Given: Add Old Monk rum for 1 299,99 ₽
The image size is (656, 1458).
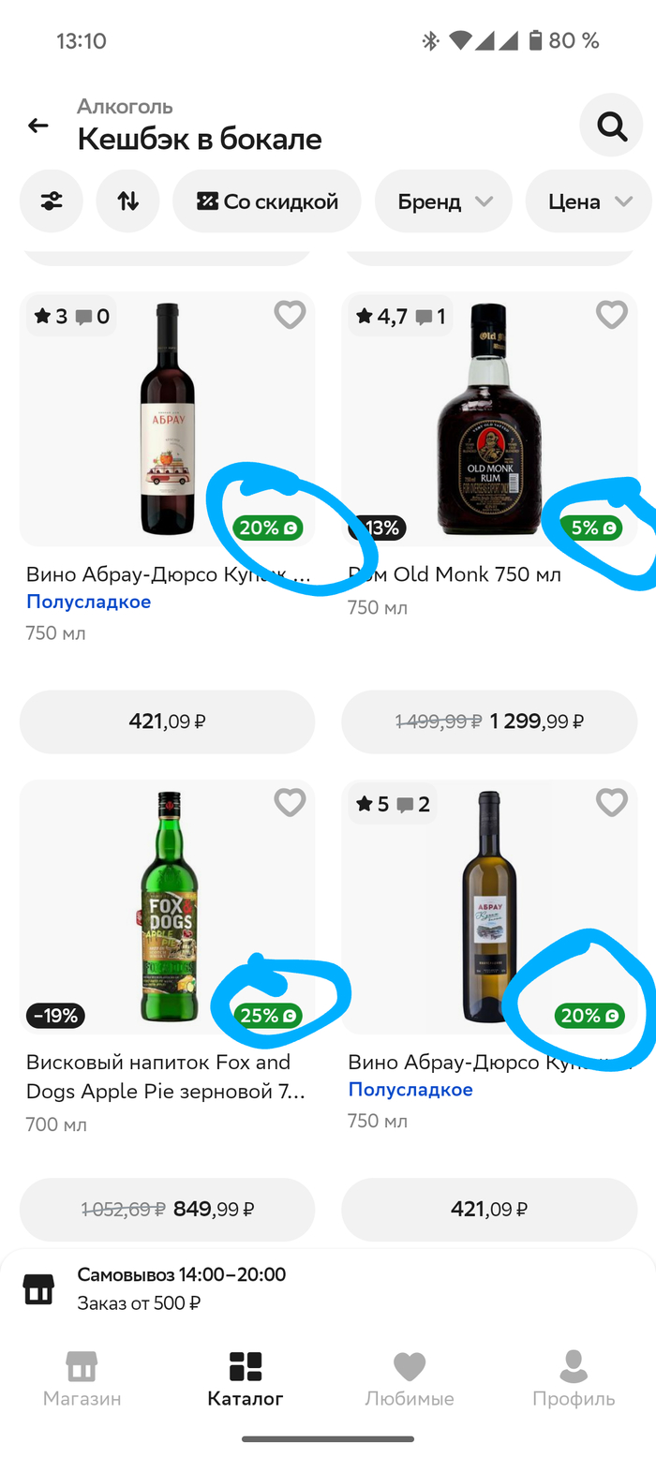Looking at the screenshot, I should pos(489,722).
